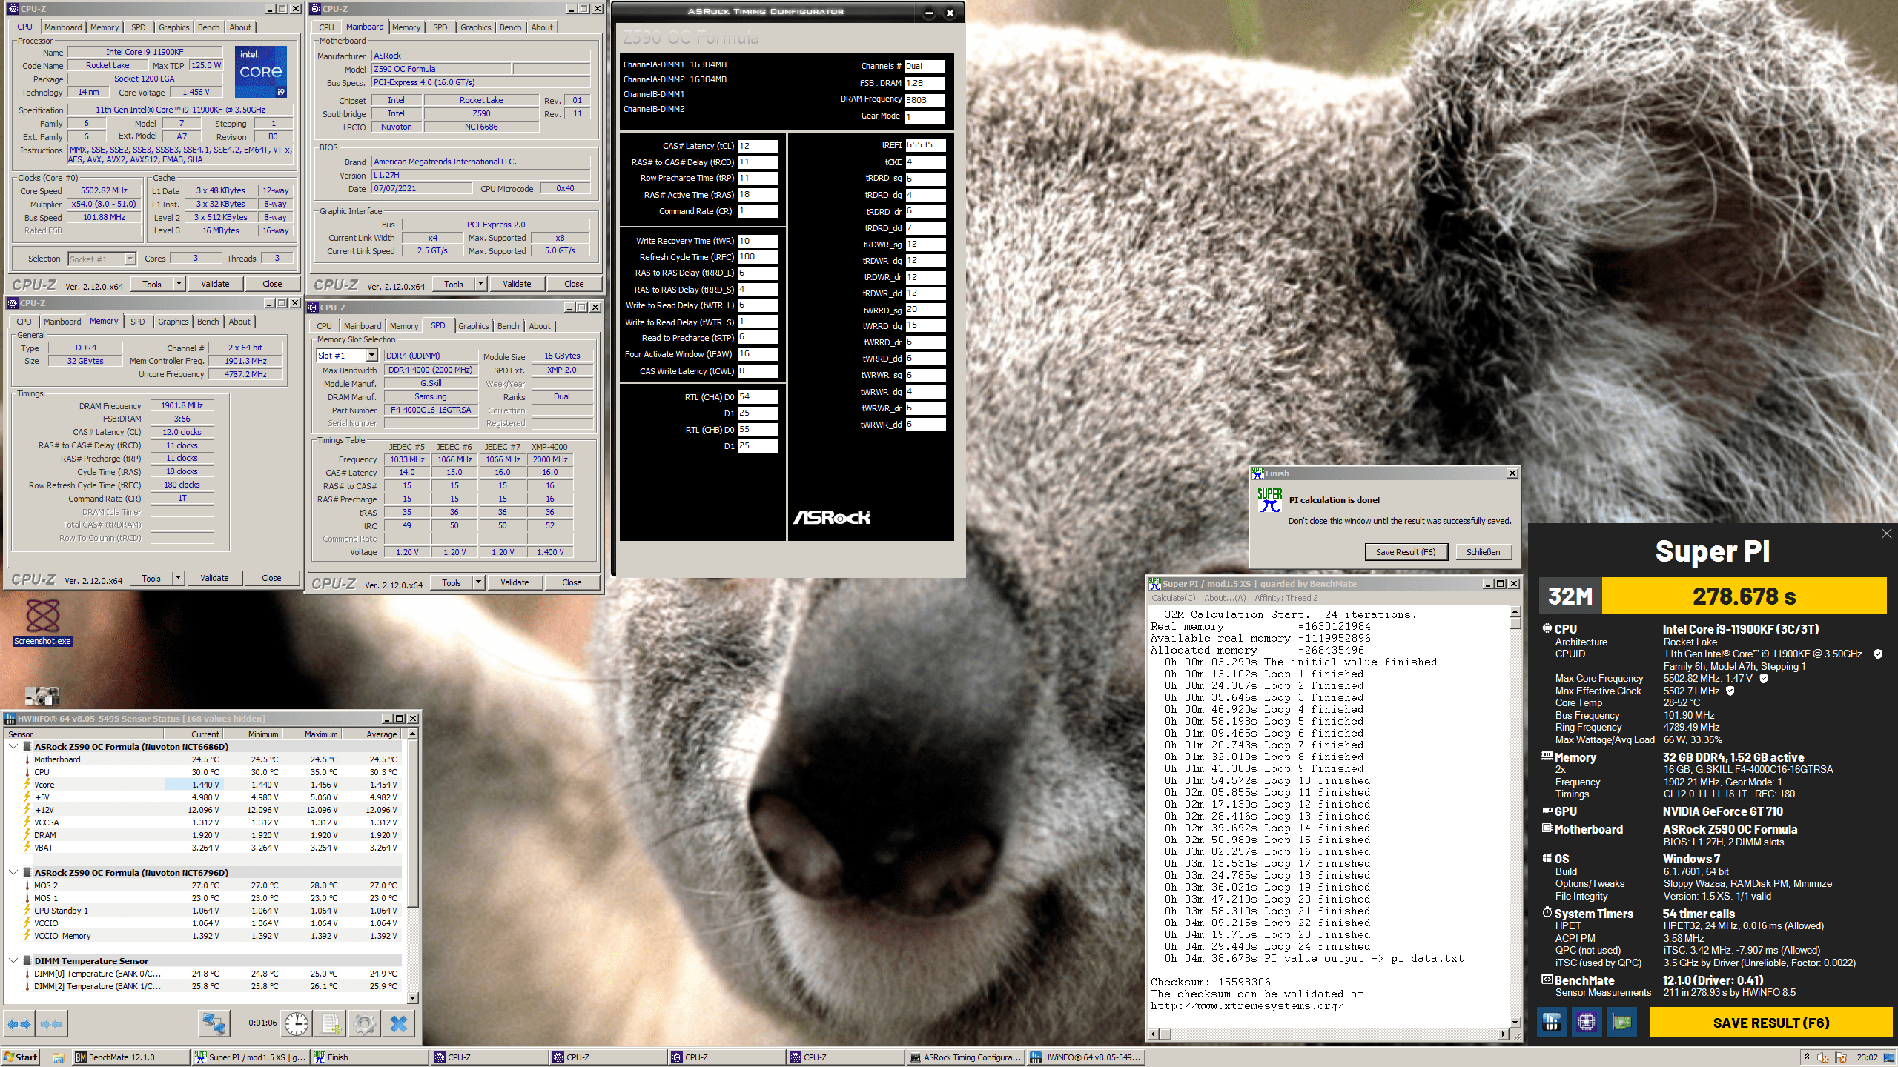Launch GPU-Z card icon in BenchMate panel
The width and height of the screenshot is (1898, 1067).
point(1621,1023)
